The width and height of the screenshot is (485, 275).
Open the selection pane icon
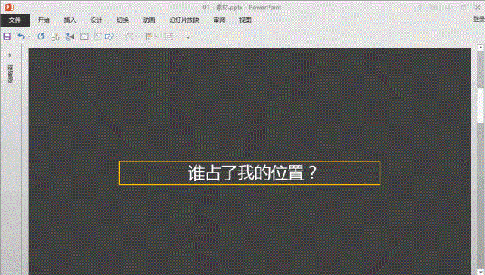pos(55,36)
